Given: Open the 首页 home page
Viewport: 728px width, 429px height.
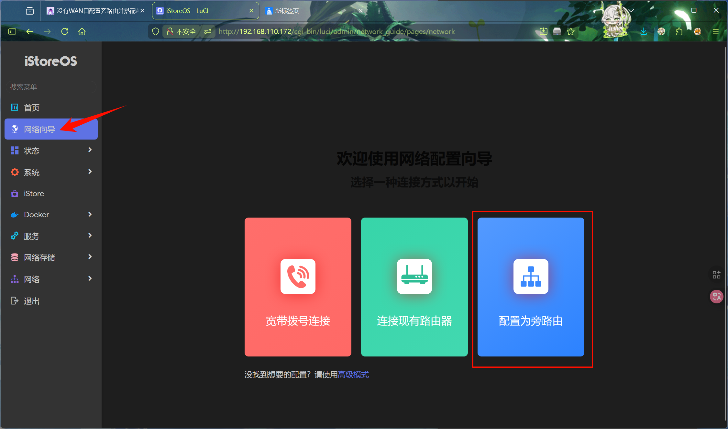Looking at the screenshot, I should pos(32,107).
